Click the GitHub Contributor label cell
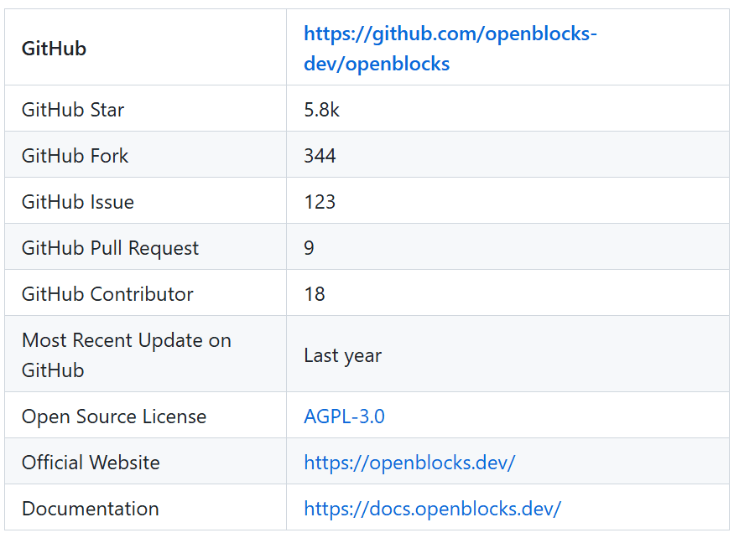The width and height of the screenshot is (734, 538). coord(146,292)
